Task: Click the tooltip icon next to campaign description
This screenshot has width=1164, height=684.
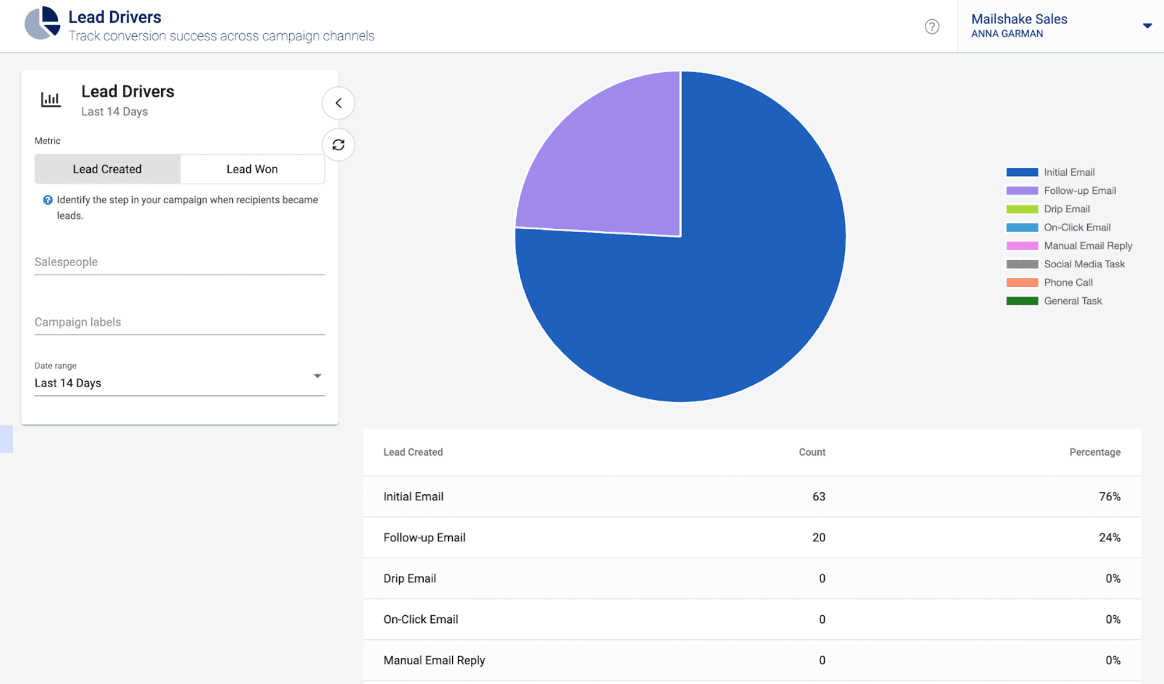Action: click(47, 200)
